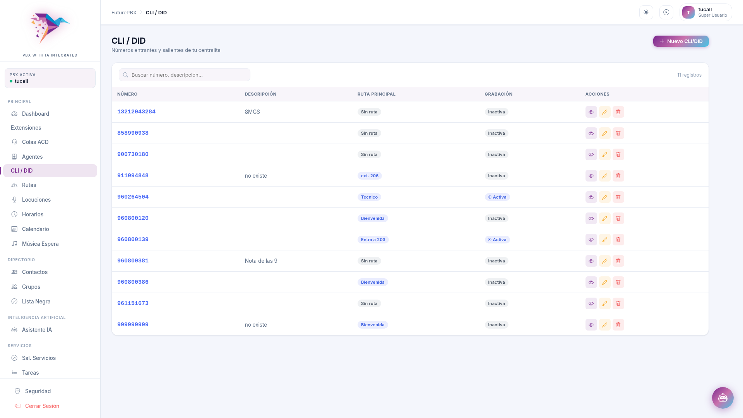Open the AI chatbot floating button

(x=722, y=397)
